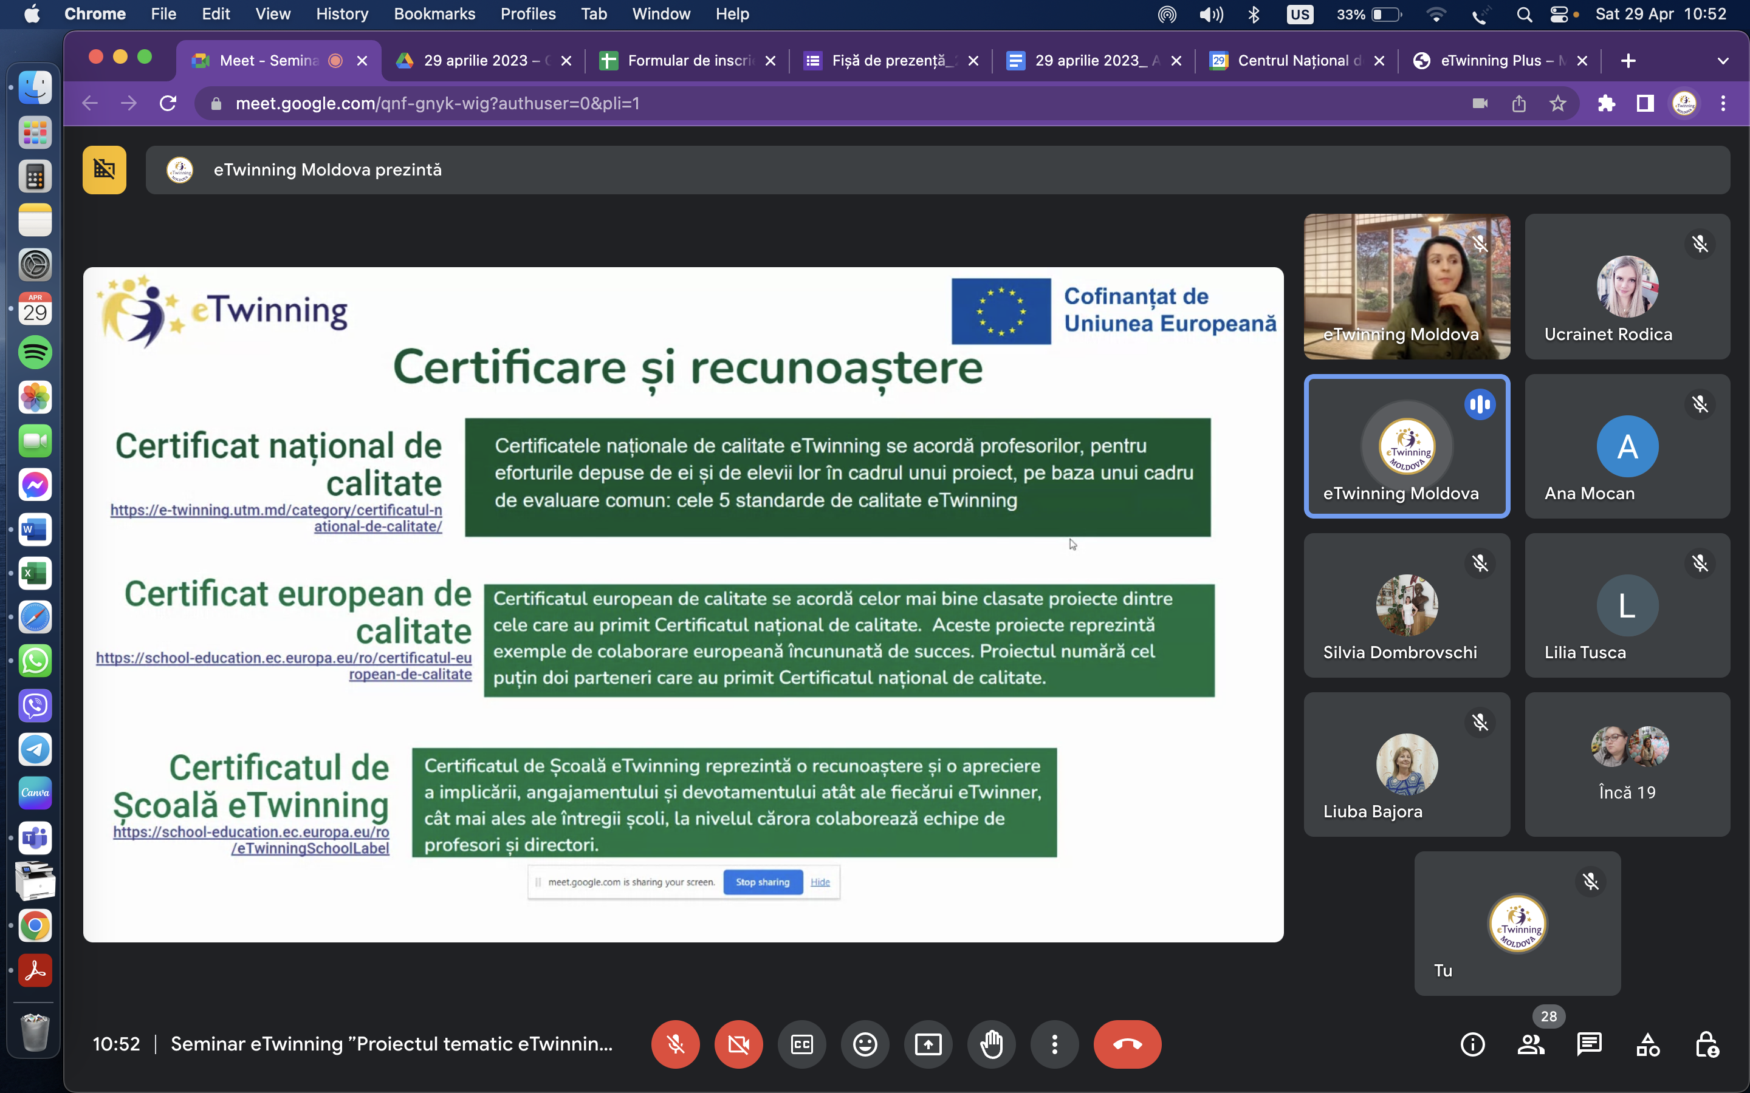Open the Activities shapes icon

1648,1044
